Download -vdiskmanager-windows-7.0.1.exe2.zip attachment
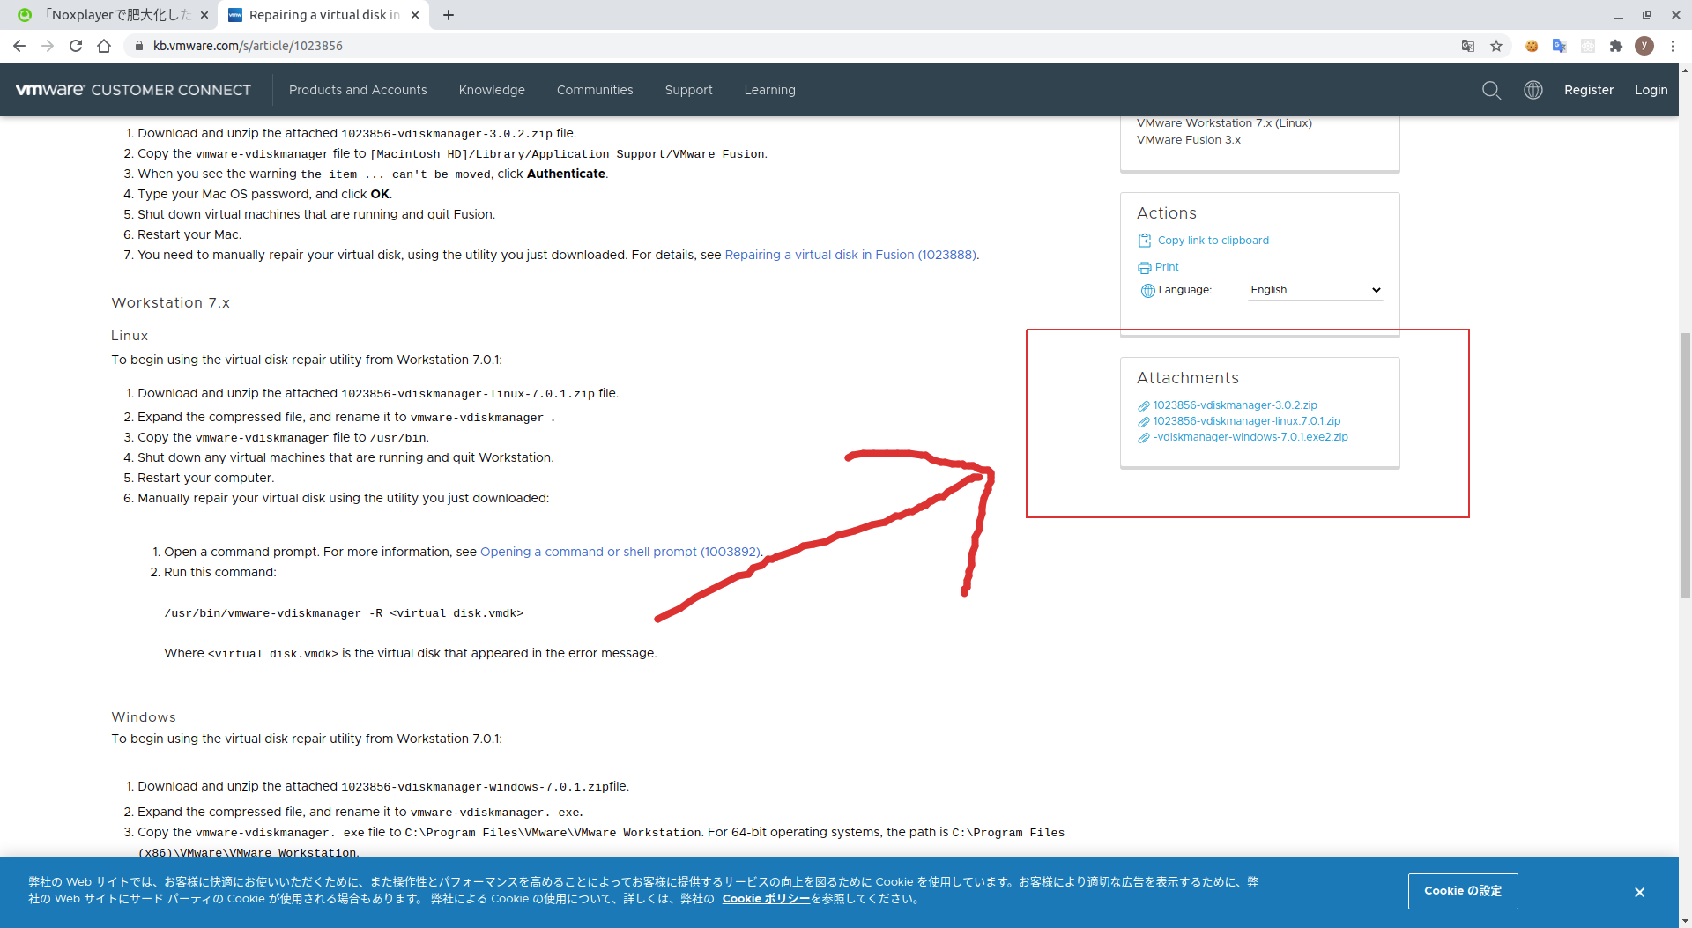 [1250, 437]
